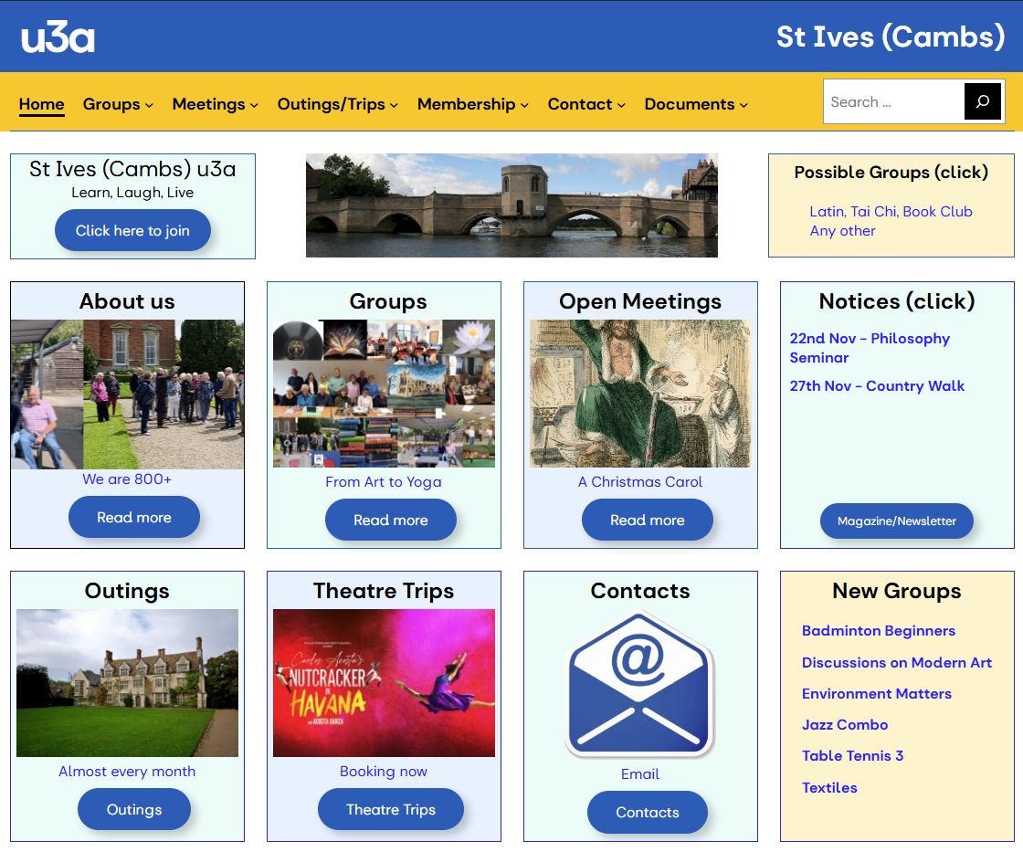Click the email envelope icon under Contacts

(639, 683)
